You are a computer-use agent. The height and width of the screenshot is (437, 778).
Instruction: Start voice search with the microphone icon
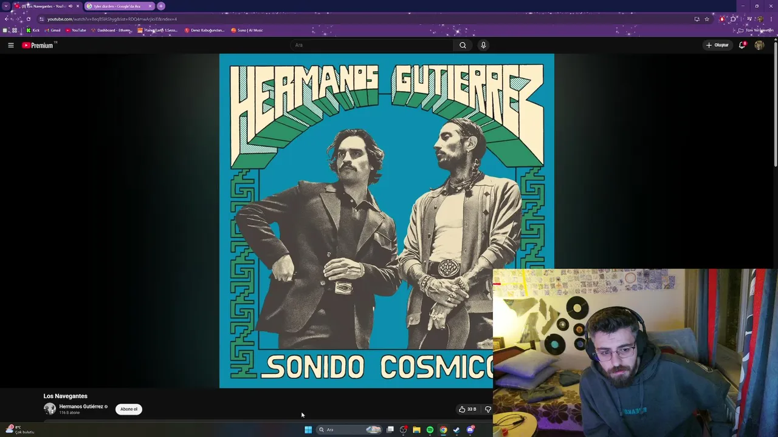(x=483, y=45)
